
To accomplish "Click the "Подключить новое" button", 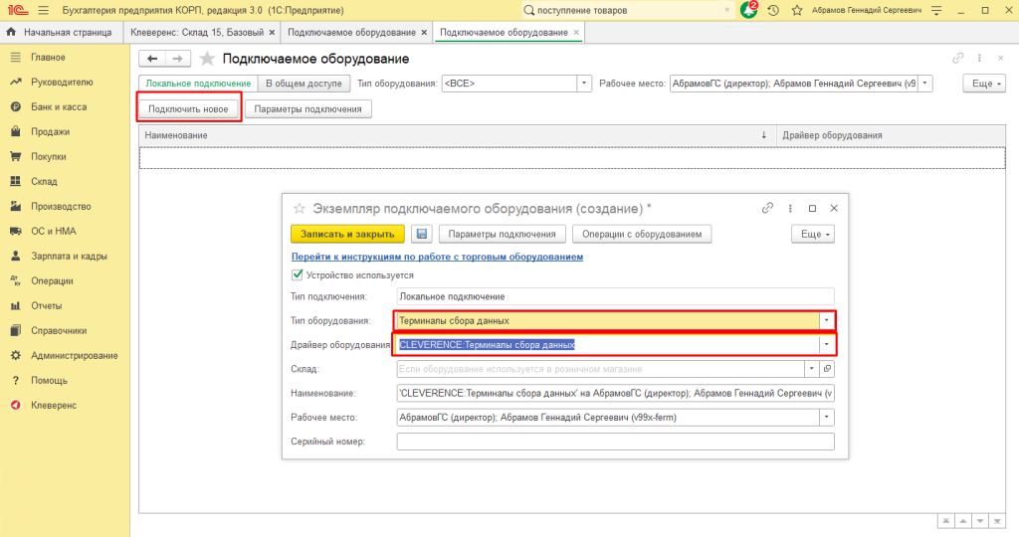I will coord(188,108).
